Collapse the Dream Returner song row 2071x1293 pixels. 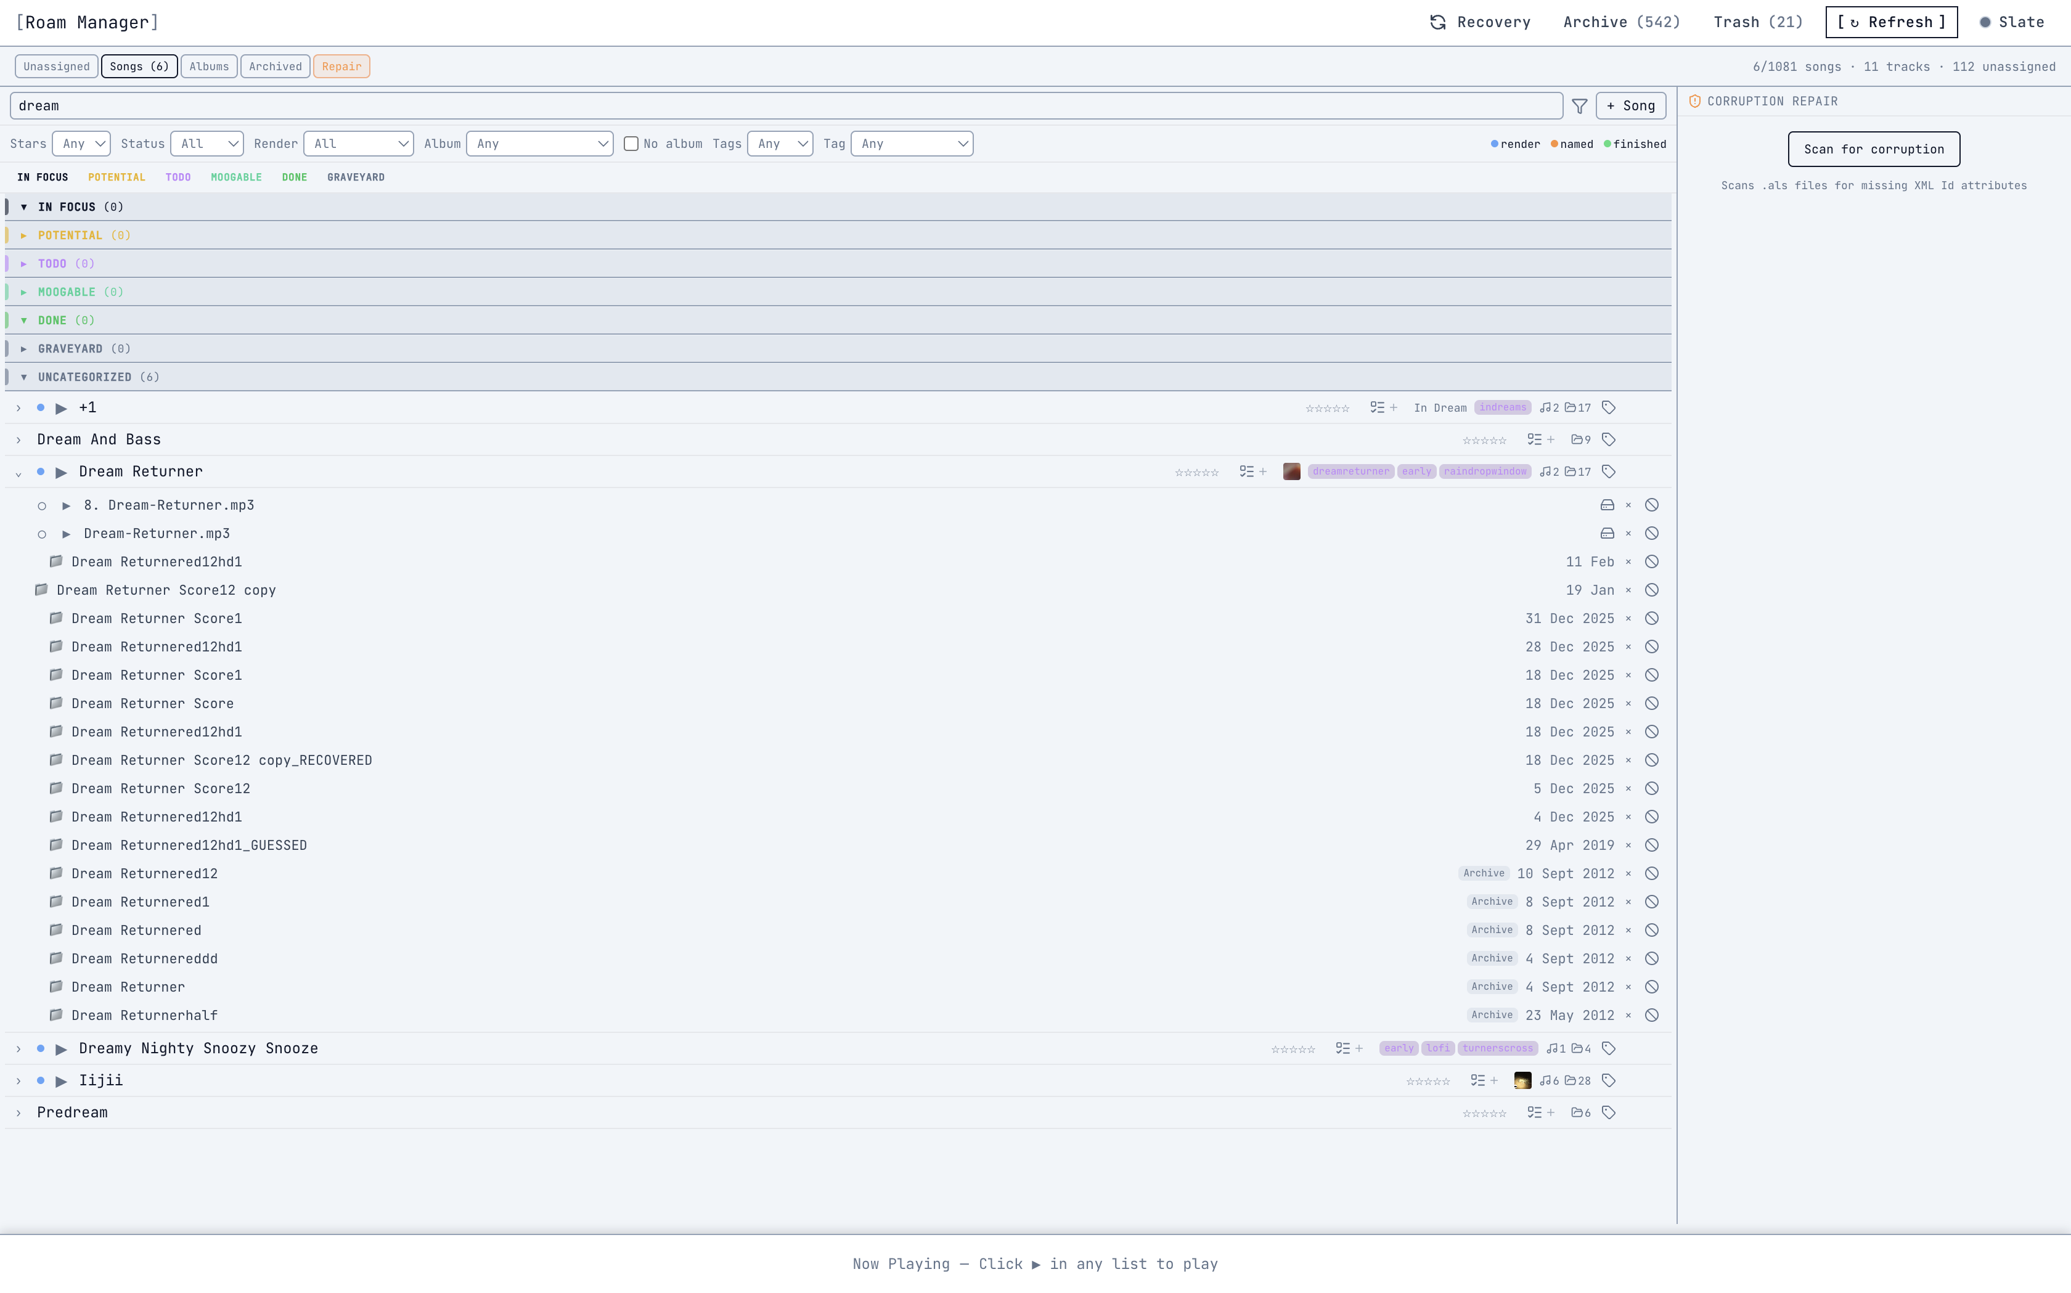tap(19, 473)
